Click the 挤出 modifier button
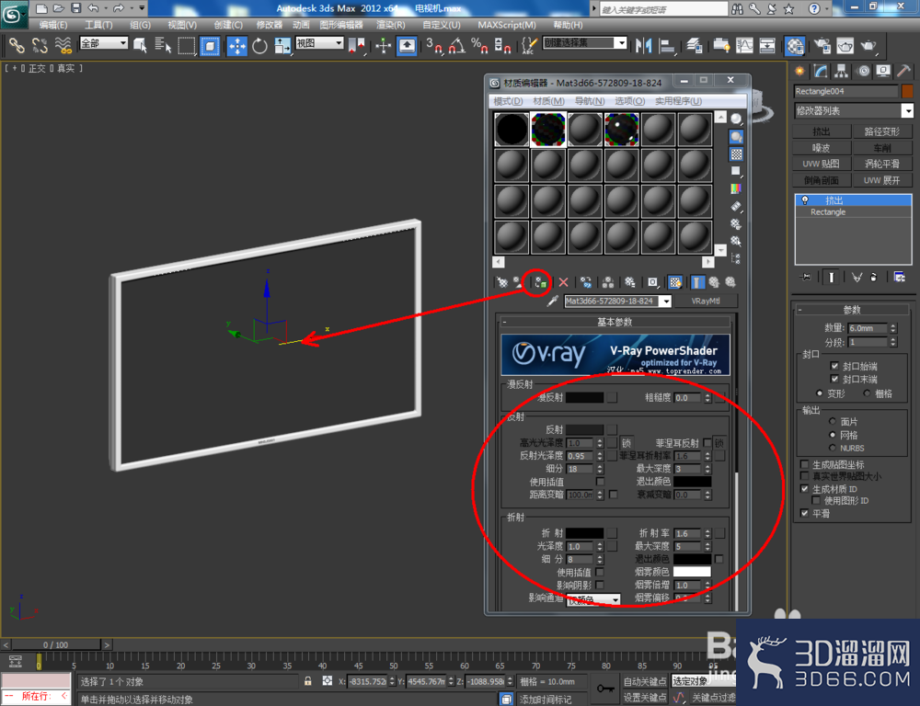Viewport: 920px width, 706px height. click(x=822, y=131)
